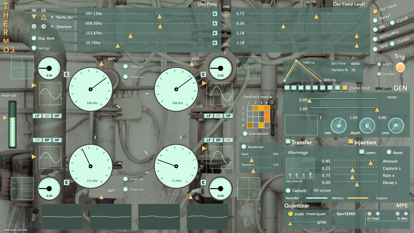Open the P : Overture preset selector
Image resolution: width=414 pixels, height=233 pixels.
coord(61,27)
